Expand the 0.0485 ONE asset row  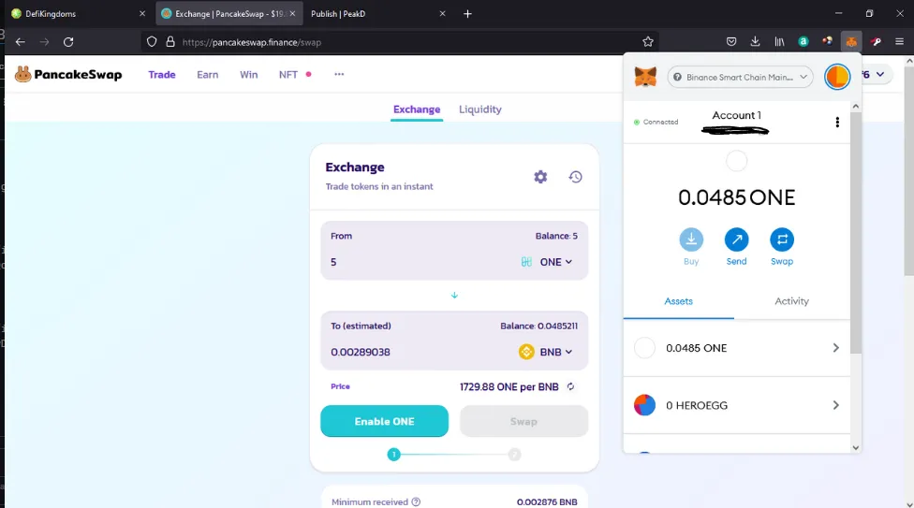click(737, 348)
